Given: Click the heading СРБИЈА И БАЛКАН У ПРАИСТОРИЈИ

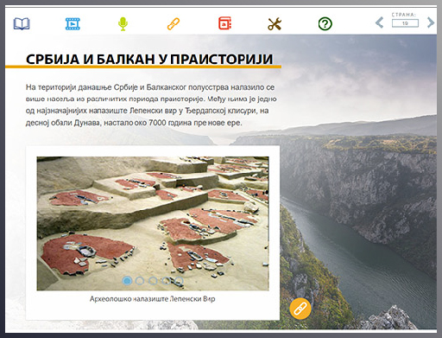Looking at the screenshot, I should click(x=149, y=59).
